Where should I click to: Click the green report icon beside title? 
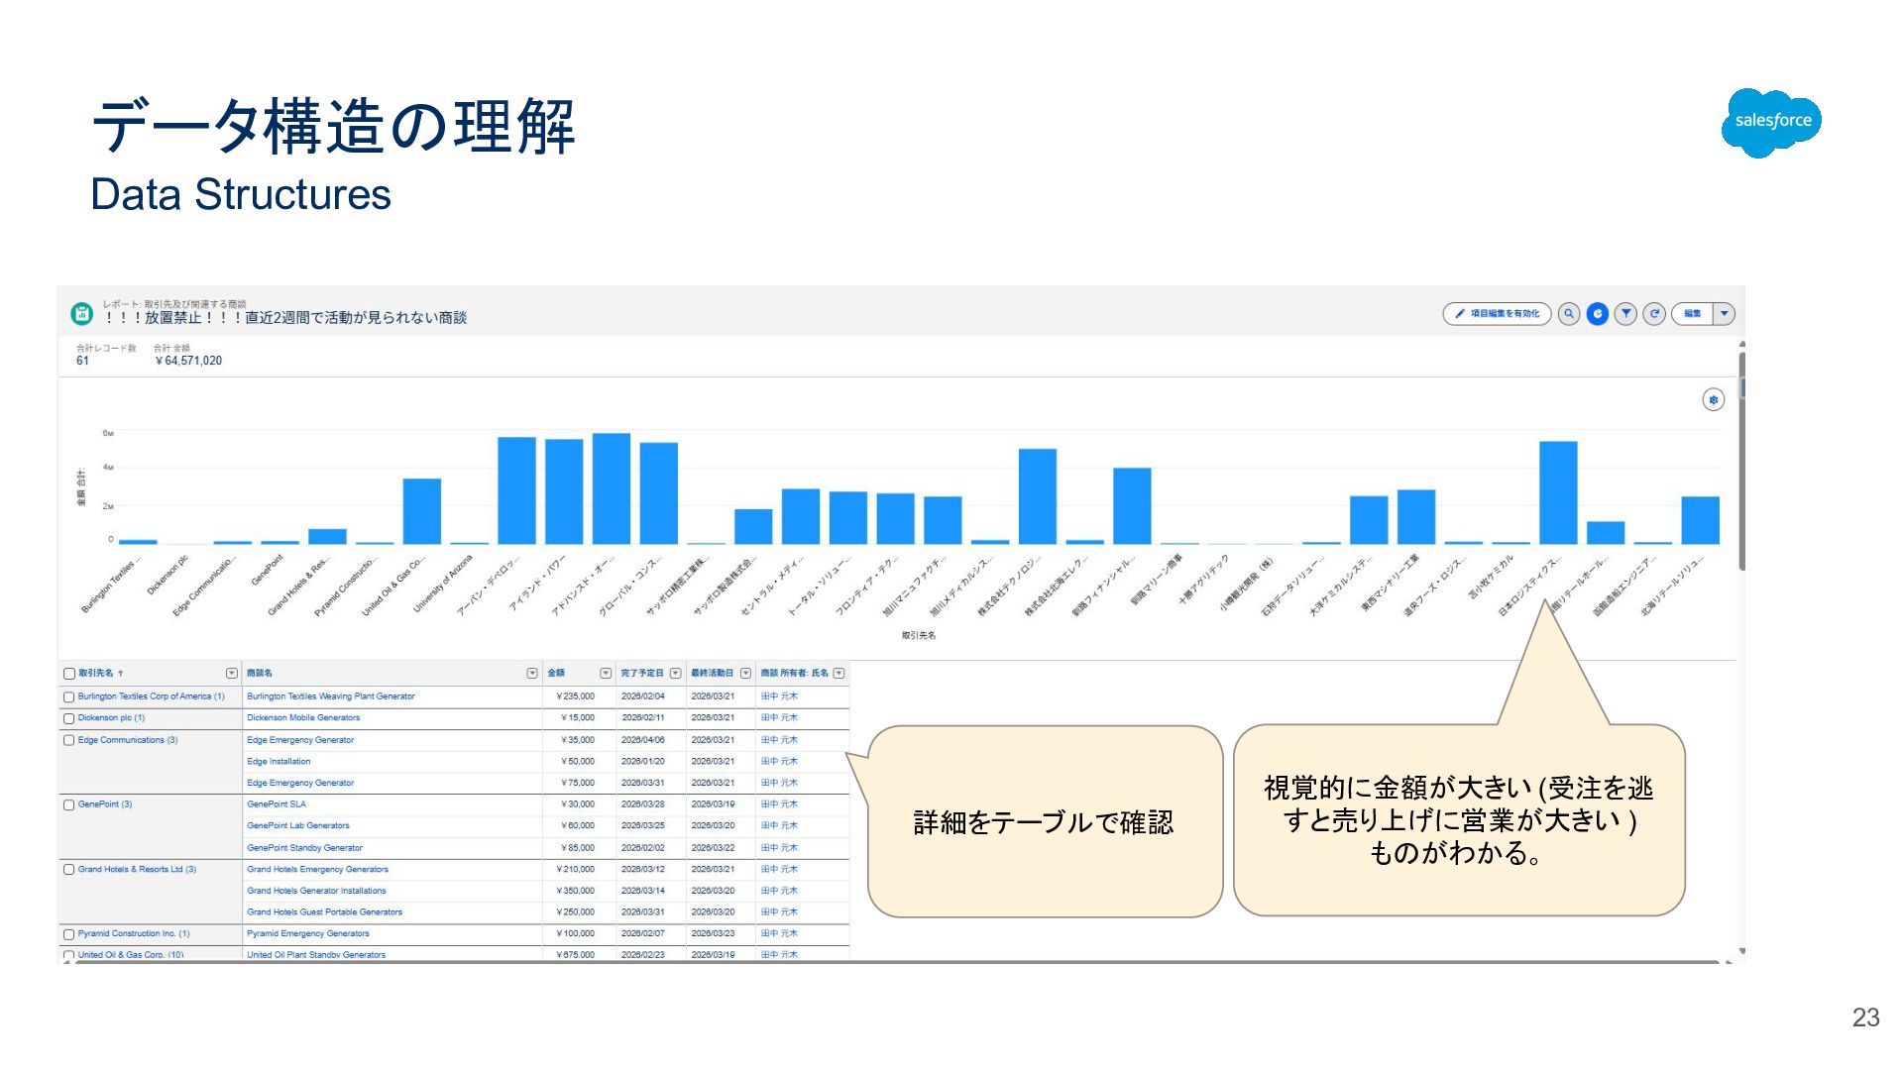click(82, 314)
